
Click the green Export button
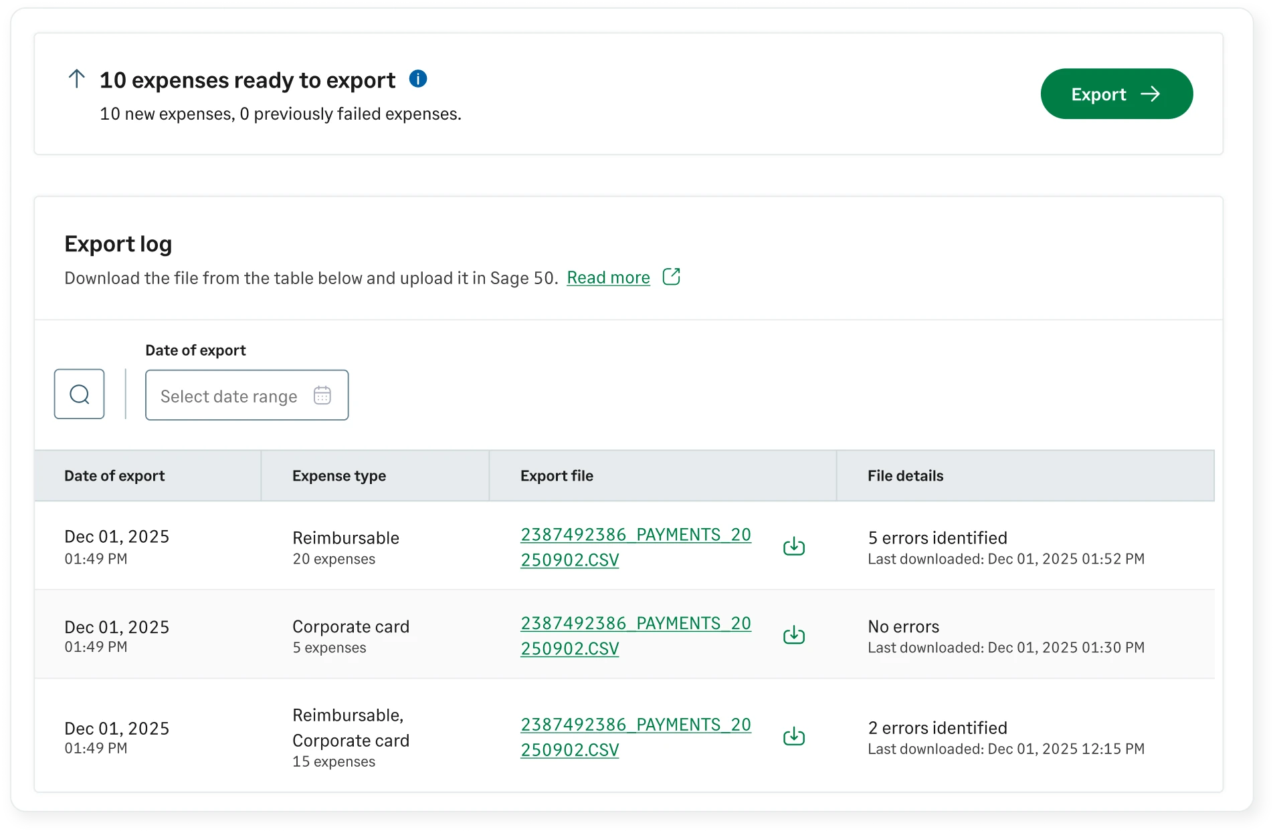1116,94
